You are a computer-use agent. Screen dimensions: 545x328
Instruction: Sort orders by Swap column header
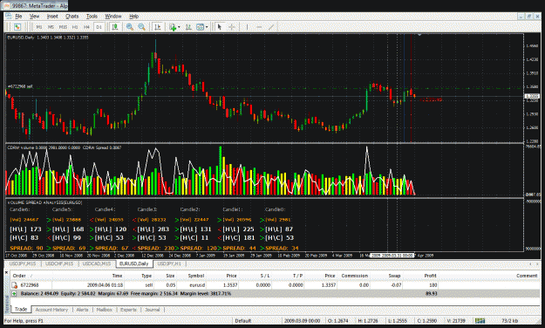(x=394, y=276)
